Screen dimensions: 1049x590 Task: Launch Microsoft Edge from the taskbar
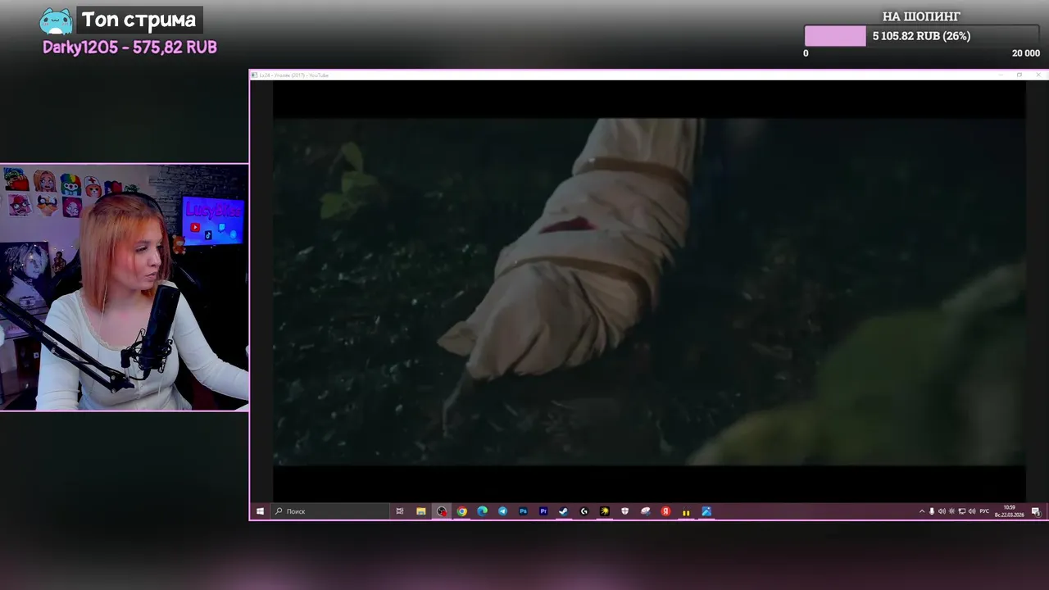point(482,511)
